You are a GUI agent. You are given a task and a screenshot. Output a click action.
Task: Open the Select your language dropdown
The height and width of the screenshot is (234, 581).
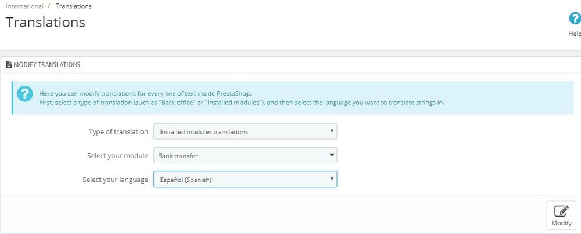point(245,180)
